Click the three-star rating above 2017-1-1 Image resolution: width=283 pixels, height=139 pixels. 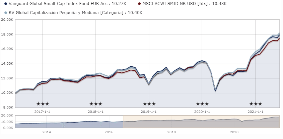click(x=43, y=104)
